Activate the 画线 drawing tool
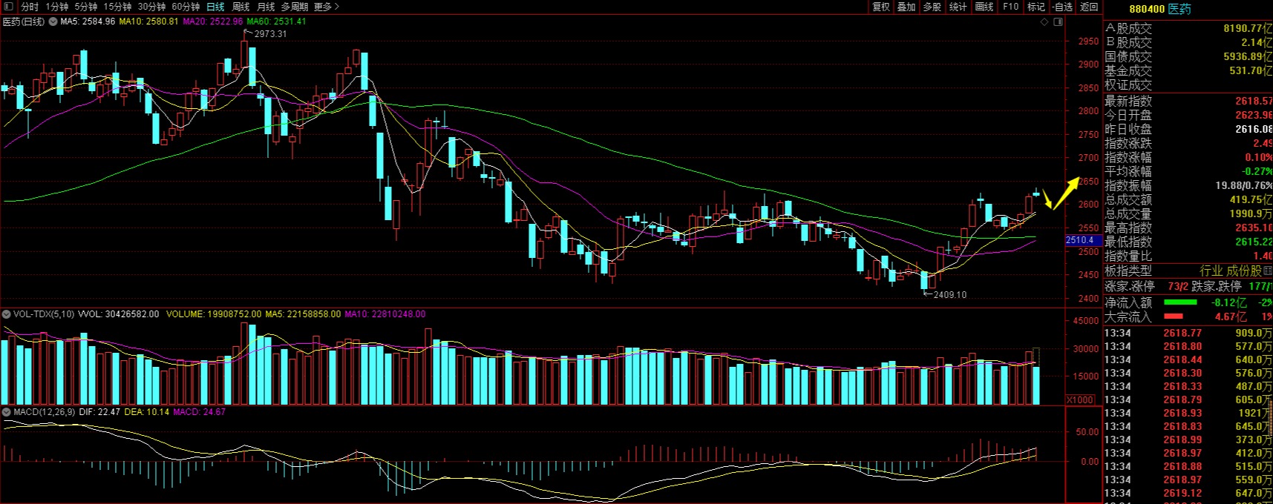Screen dimensions: 1273x504 [984, 7]
